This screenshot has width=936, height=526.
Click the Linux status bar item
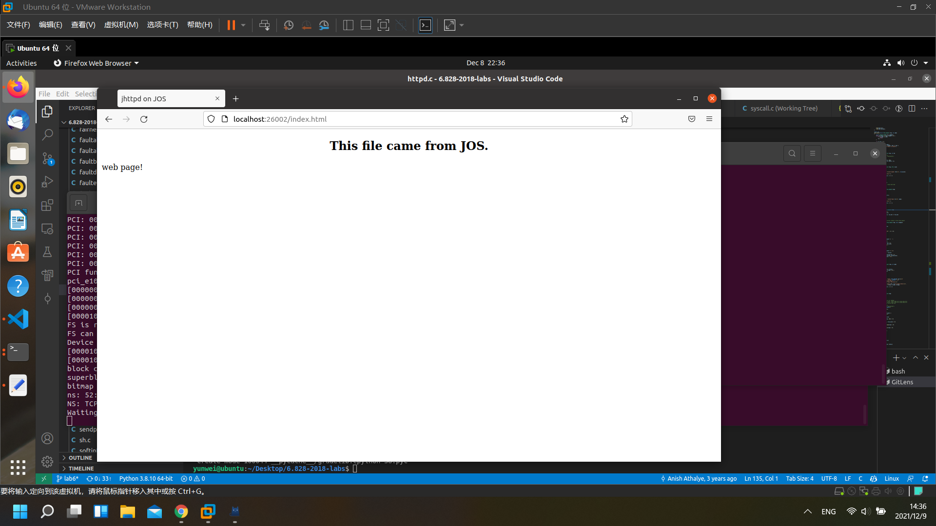coord(892,479)
